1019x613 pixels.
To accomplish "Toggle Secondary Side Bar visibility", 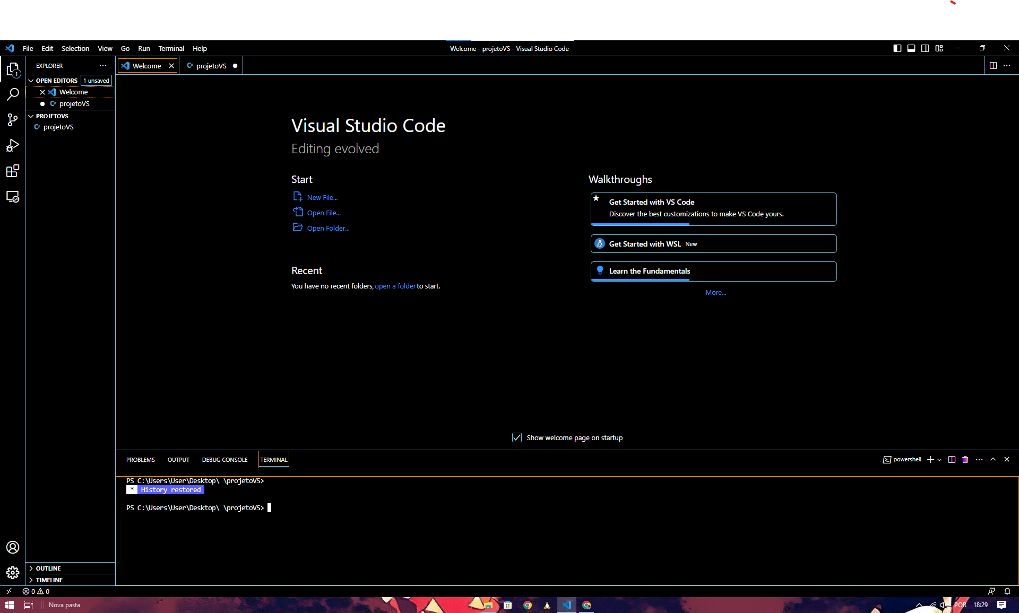I will click(x=925, y=48).
